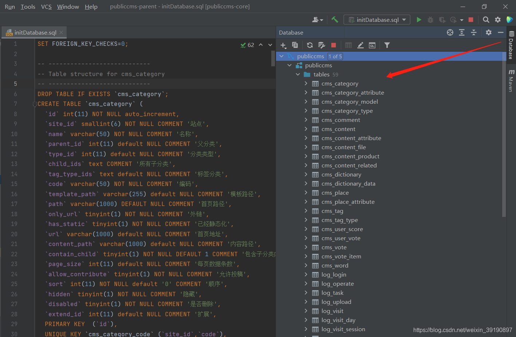Select cms_category_attribute table

352,92
